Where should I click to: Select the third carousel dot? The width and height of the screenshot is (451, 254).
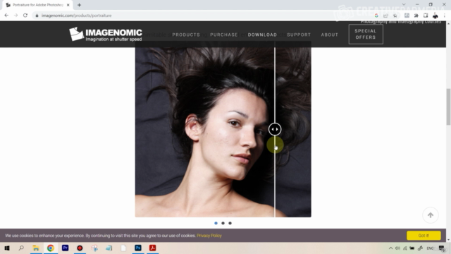tap(230, 223)
